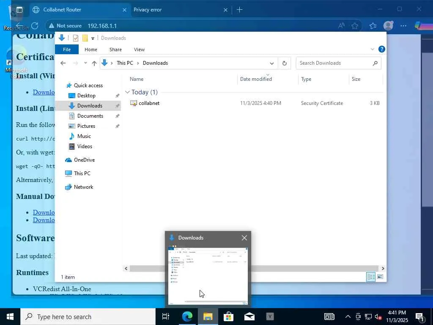This screenshot has width=433, height=325.
Task: Refresh the Downloads folder view
Action: point(285,63)
